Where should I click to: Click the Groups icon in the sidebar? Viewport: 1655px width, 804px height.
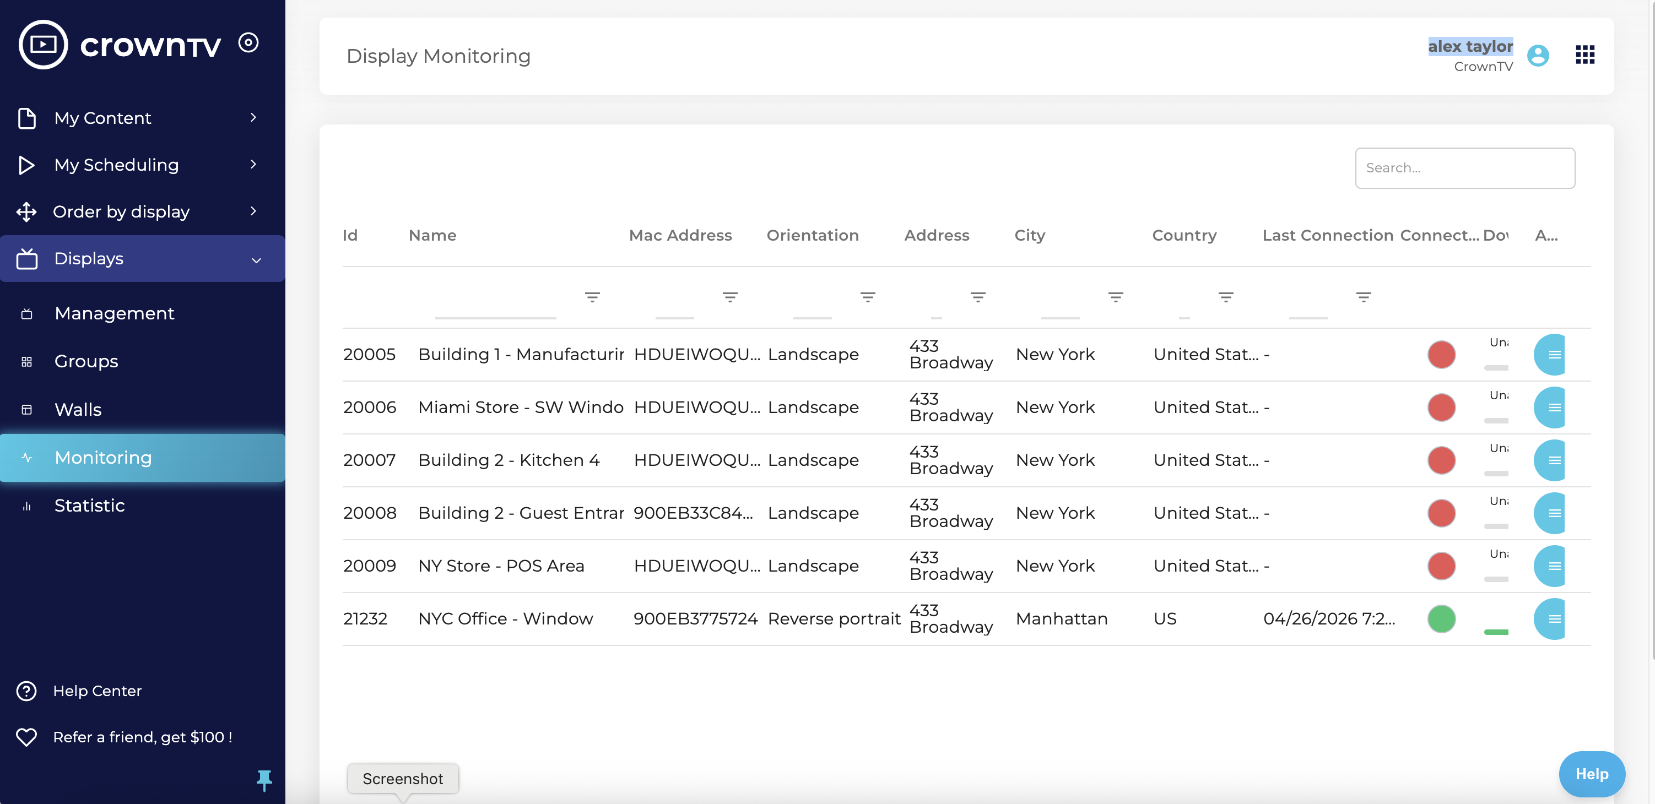[x=27, y=361]
